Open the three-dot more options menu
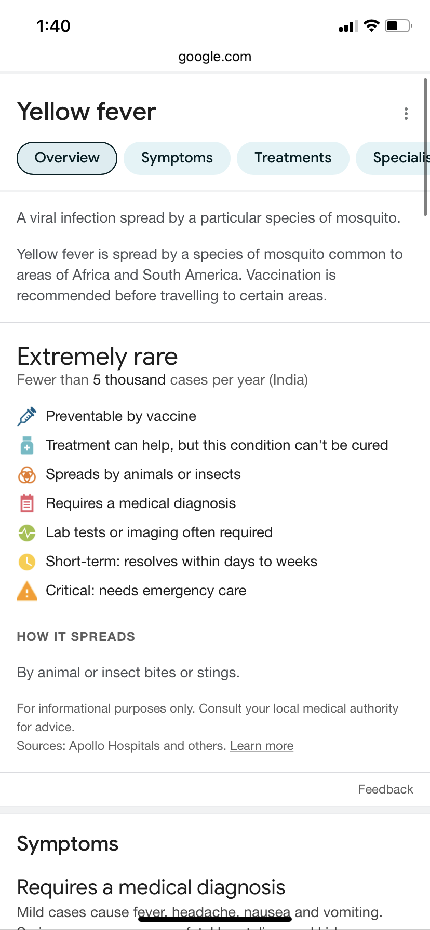Image resolution: width=430 pixels, height=930 pixels. click(406, 114)
